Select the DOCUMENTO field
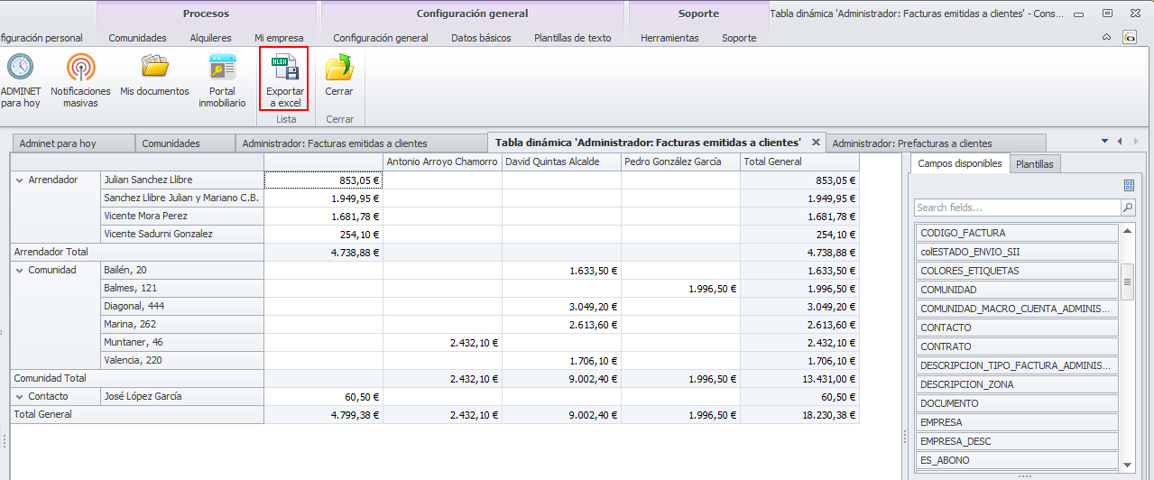 pos(1017,403)
